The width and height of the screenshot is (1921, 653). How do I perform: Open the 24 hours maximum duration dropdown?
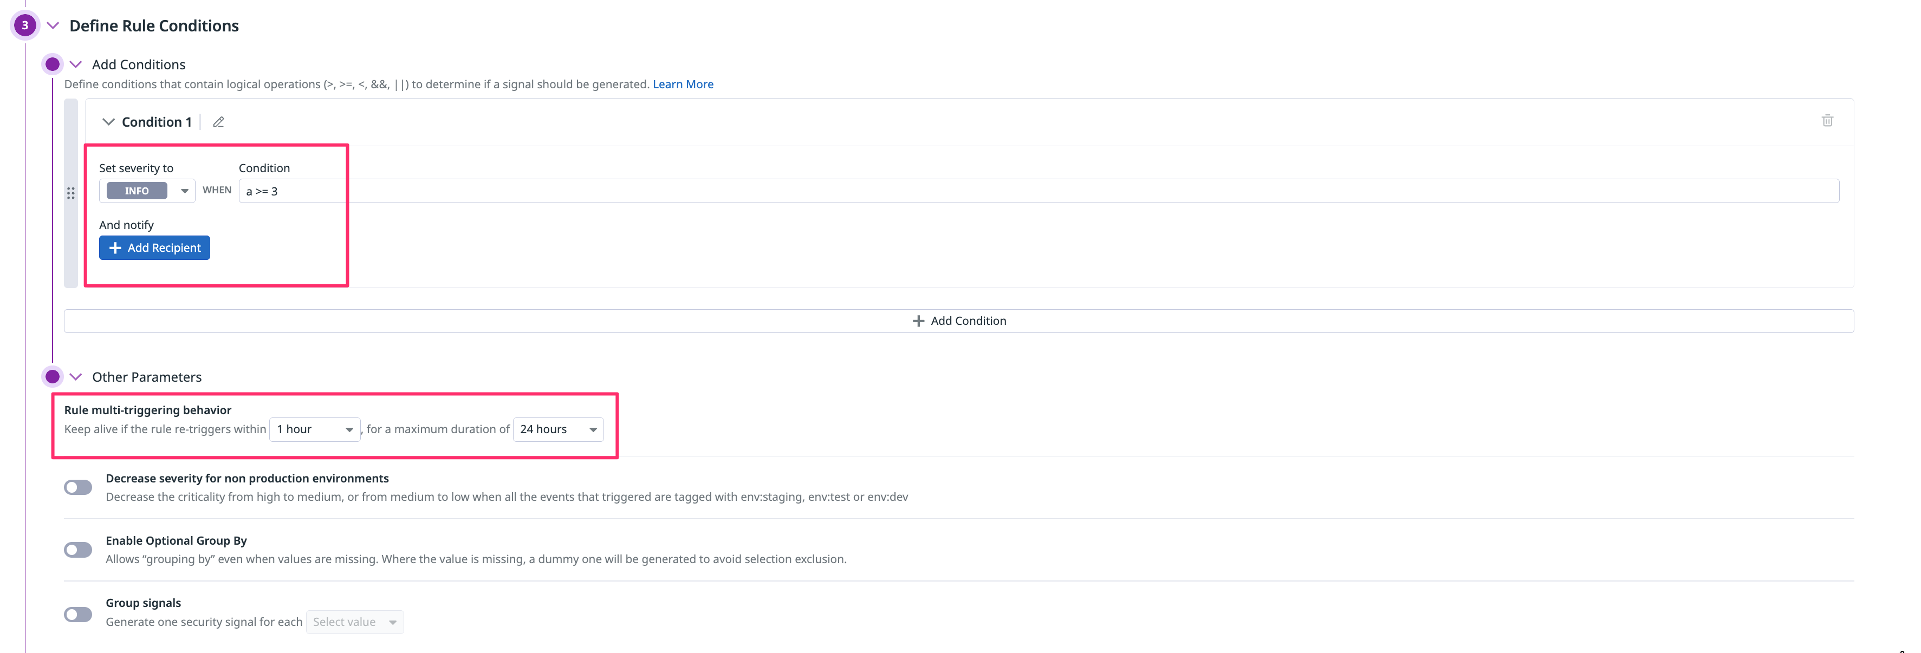(558, 429)
